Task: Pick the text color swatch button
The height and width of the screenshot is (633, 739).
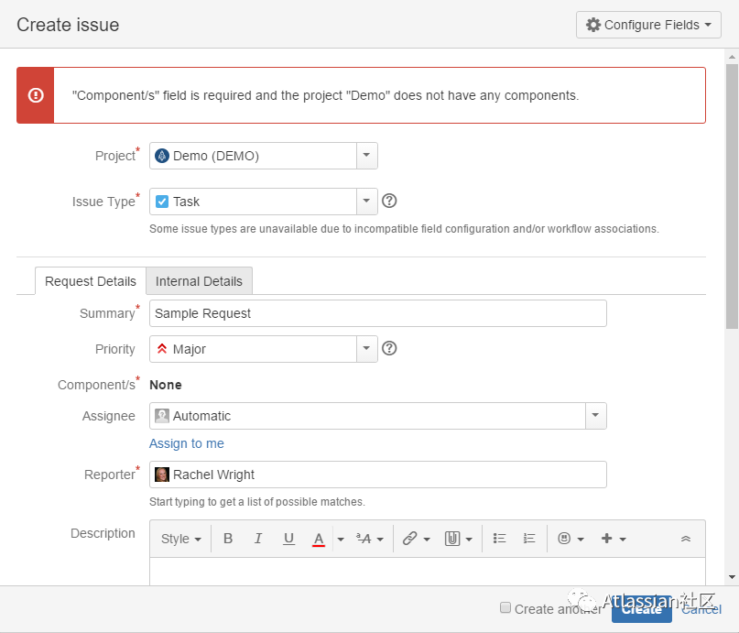Action: click(x=319, y=539)
